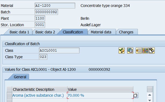Screen dimensions: 165x102
Task: Switch to the Basic data 1 tab
Action: point(18,32)
